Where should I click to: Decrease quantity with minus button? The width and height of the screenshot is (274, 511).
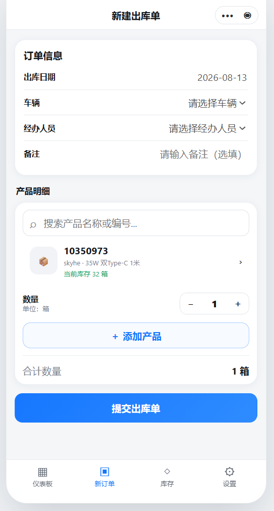(191, 304)
